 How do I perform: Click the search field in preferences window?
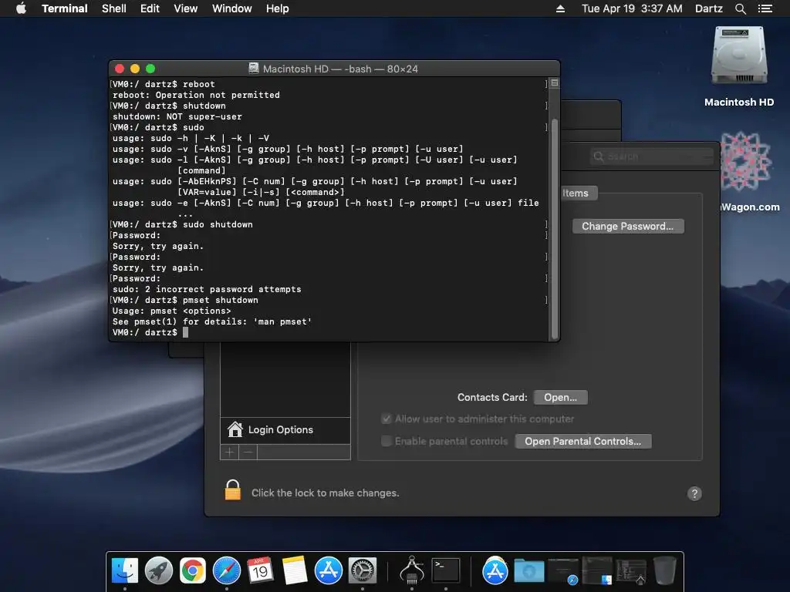(652, 156)
